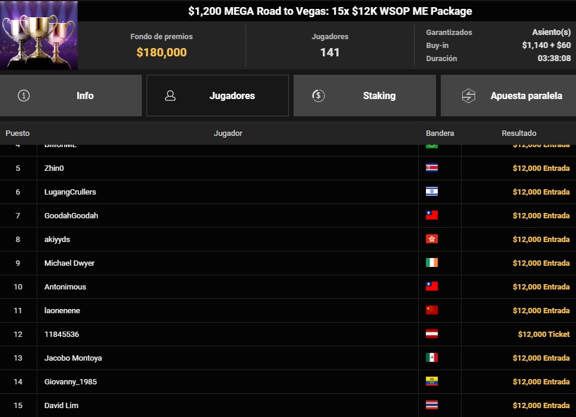Click the dollar coin Staking icon

coord(318,96)
